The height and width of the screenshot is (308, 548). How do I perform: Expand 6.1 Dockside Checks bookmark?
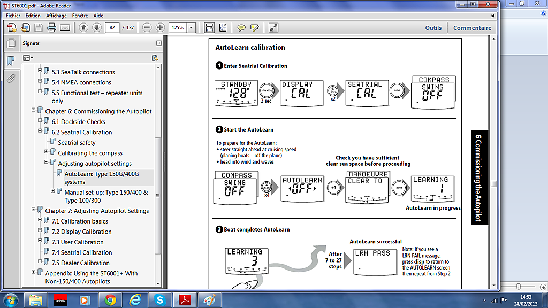40,120
